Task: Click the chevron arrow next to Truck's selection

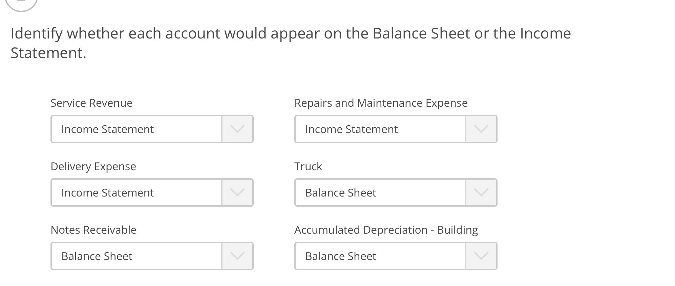Action: tap(481, 192)
